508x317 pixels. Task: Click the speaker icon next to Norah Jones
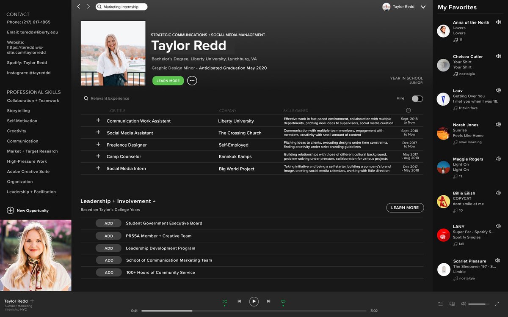tap(498, 125)
